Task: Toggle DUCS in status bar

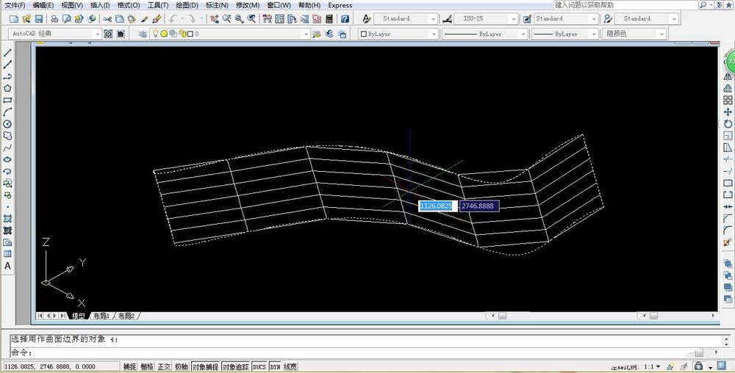Action: (259, 367)
